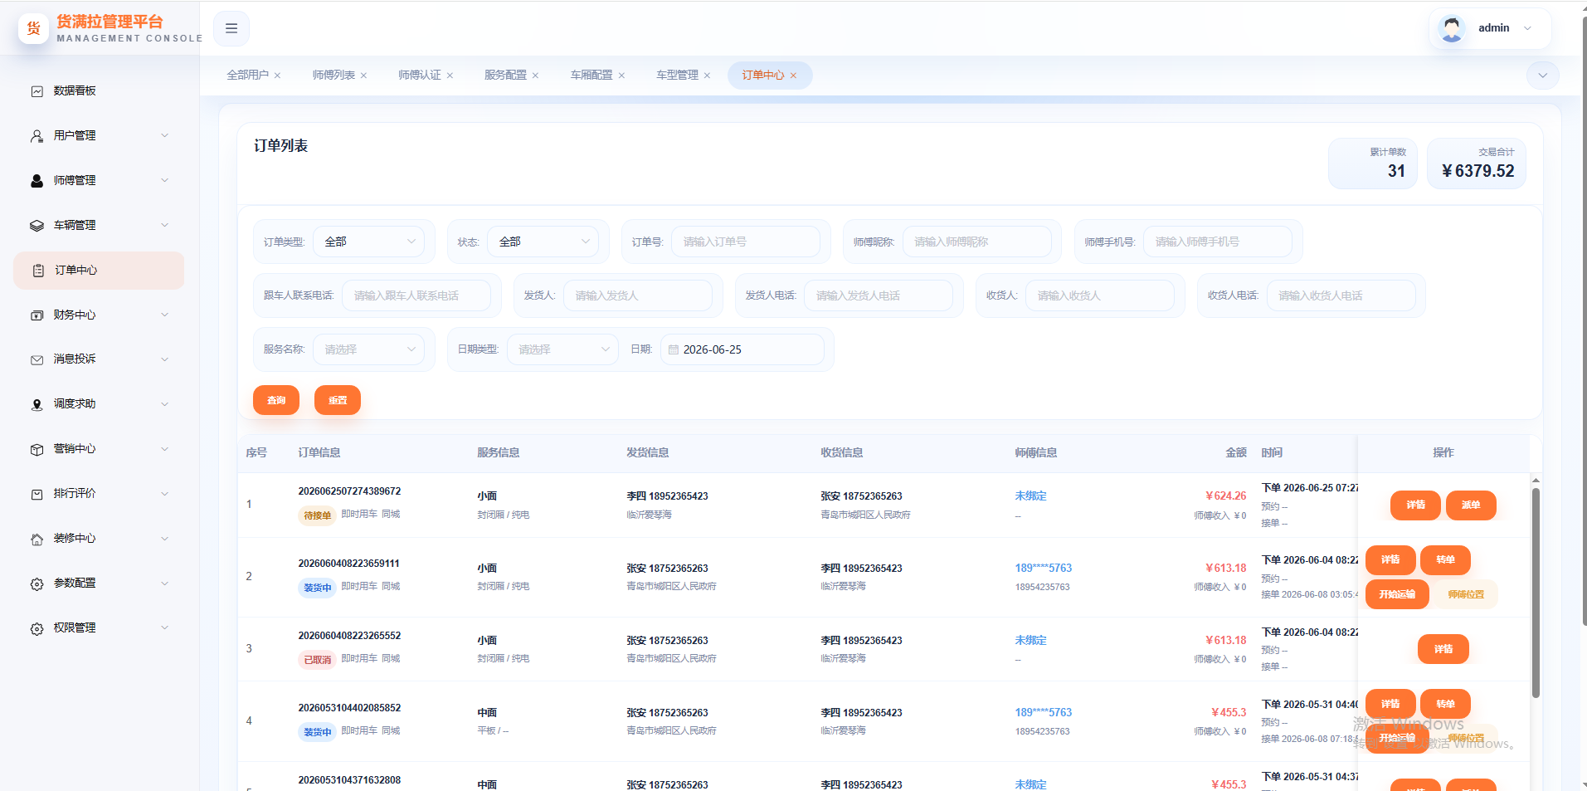This screenshot has width=1587, height=791.
Task: Open 数据看板 dashboard icon in sidebar
Action: tap(37, 91)
